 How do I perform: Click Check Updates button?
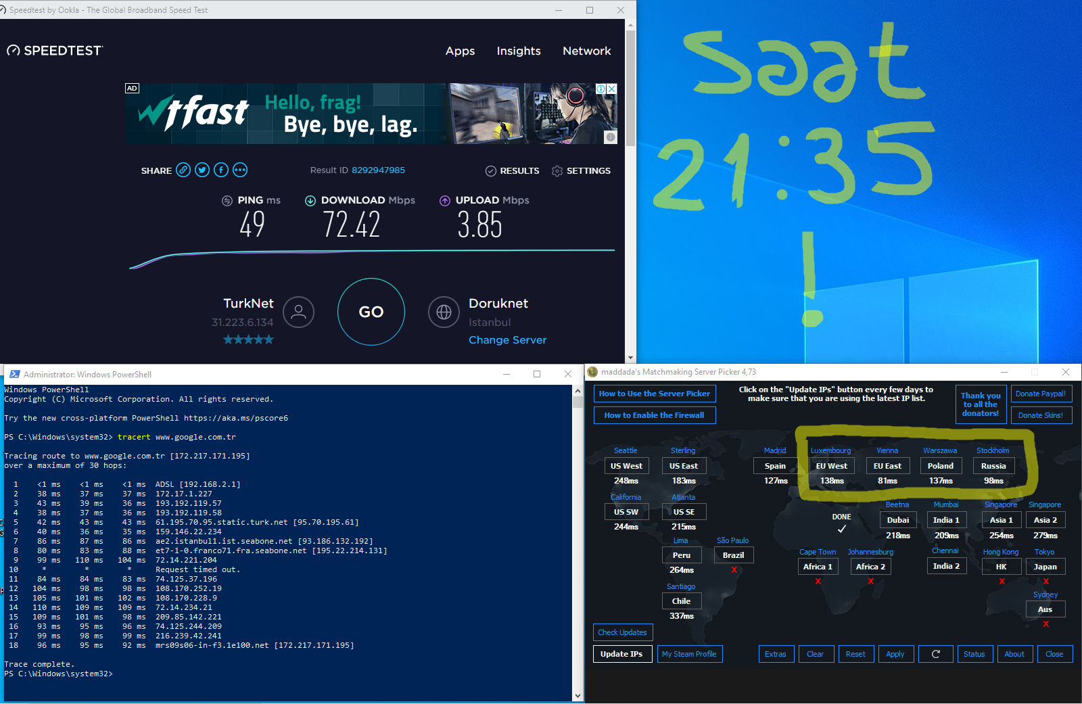623,632
